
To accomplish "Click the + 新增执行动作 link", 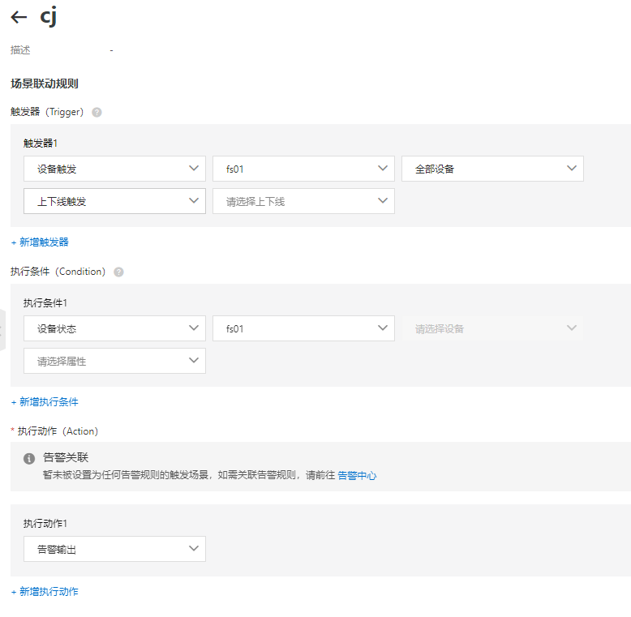I will click(x=45, y=592).
